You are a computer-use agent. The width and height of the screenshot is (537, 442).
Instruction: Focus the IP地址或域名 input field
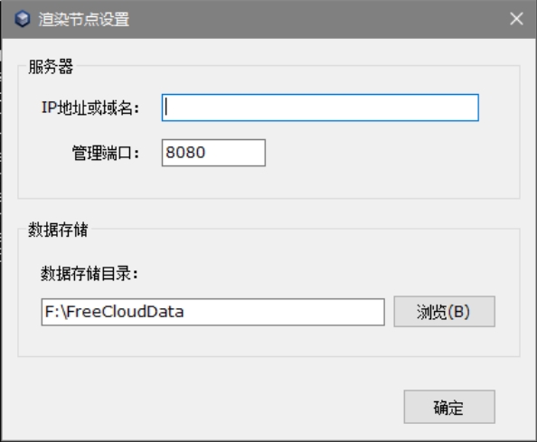(x=320, y=108)
